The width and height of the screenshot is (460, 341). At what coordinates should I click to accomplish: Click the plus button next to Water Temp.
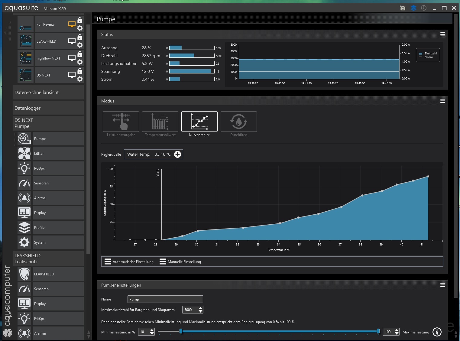pyautogui.click(x=178, y=154)
